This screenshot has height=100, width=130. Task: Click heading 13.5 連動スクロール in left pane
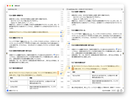(16, 38)
